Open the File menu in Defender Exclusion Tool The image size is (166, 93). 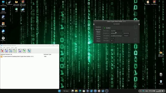click(2, 48)
